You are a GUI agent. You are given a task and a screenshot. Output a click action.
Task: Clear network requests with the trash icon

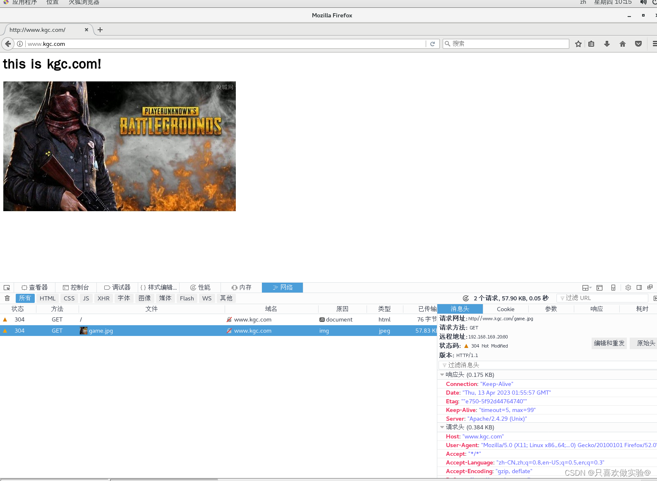pyautogui.click(x=7, y=298)
